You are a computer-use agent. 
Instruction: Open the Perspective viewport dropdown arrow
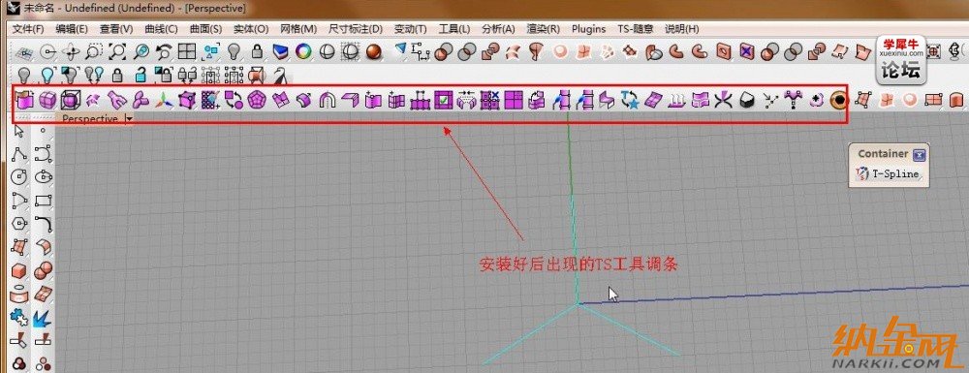tap(128, 118)
